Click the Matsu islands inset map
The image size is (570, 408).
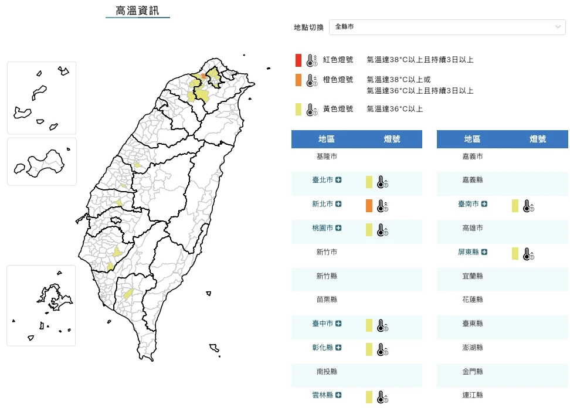[42, 98]
